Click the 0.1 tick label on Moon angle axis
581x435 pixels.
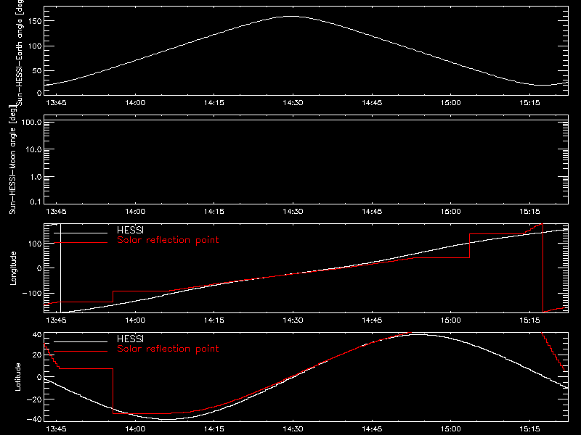tap(36, 202)
